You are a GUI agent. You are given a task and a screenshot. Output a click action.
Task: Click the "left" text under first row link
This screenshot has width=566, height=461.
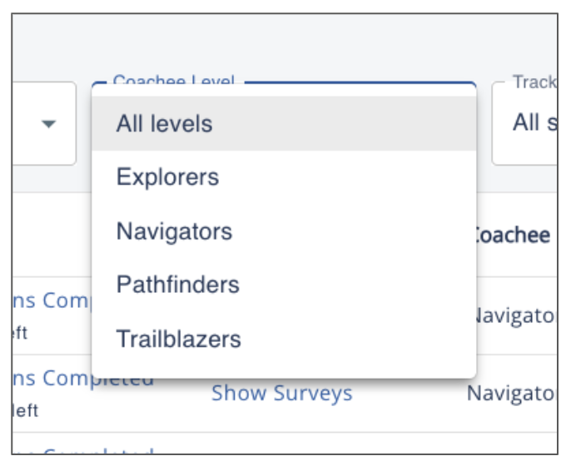21,333
